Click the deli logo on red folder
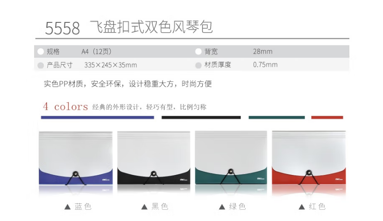Viewport: 383px width, 221px height. [x=339, y=180]
